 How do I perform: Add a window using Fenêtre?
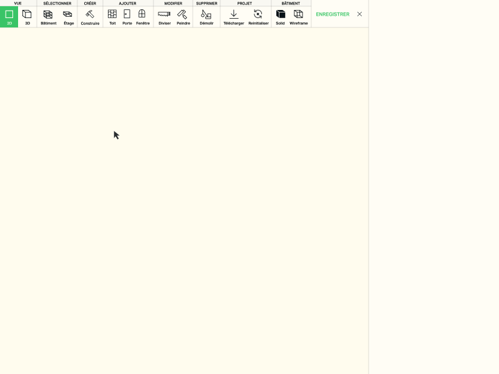142,17
